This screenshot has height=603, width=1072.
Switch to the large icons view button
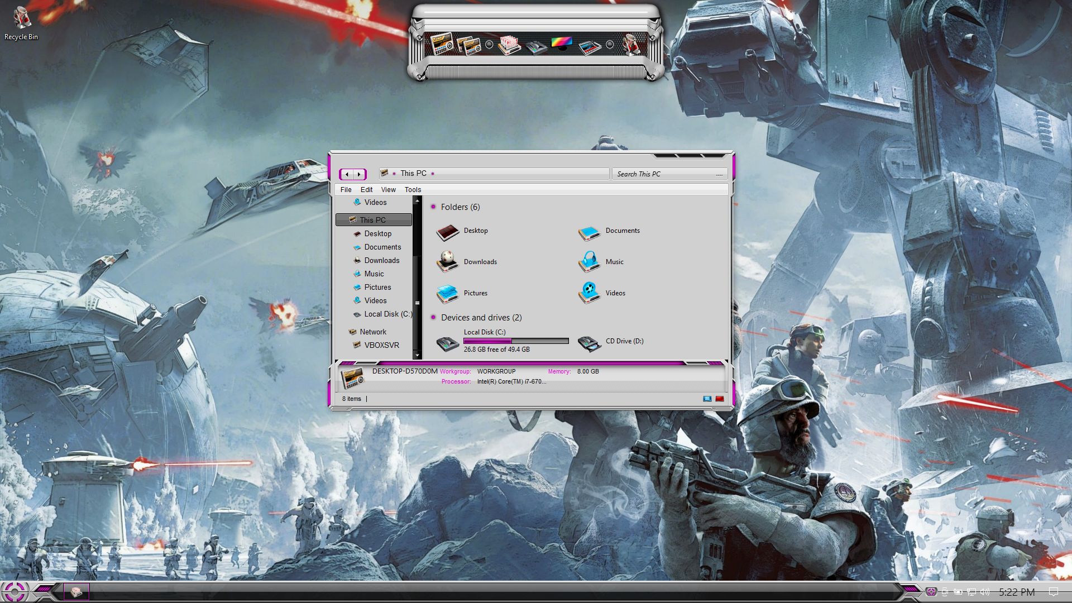tap(720, 399)
